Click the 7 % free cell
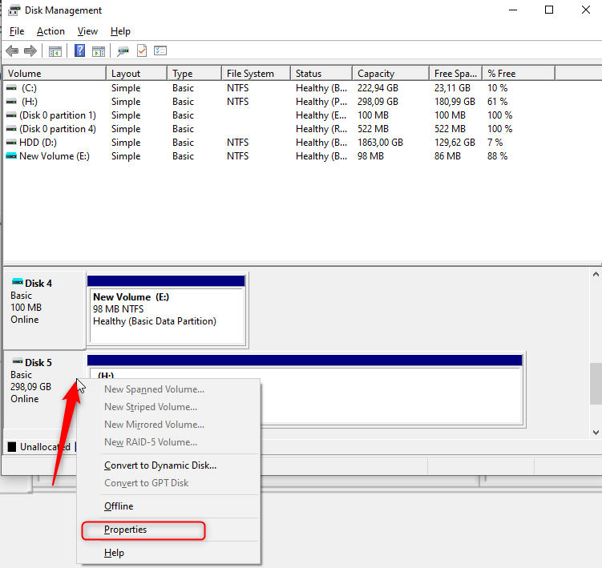Screen dimensions: 602x568 (495, 143)
